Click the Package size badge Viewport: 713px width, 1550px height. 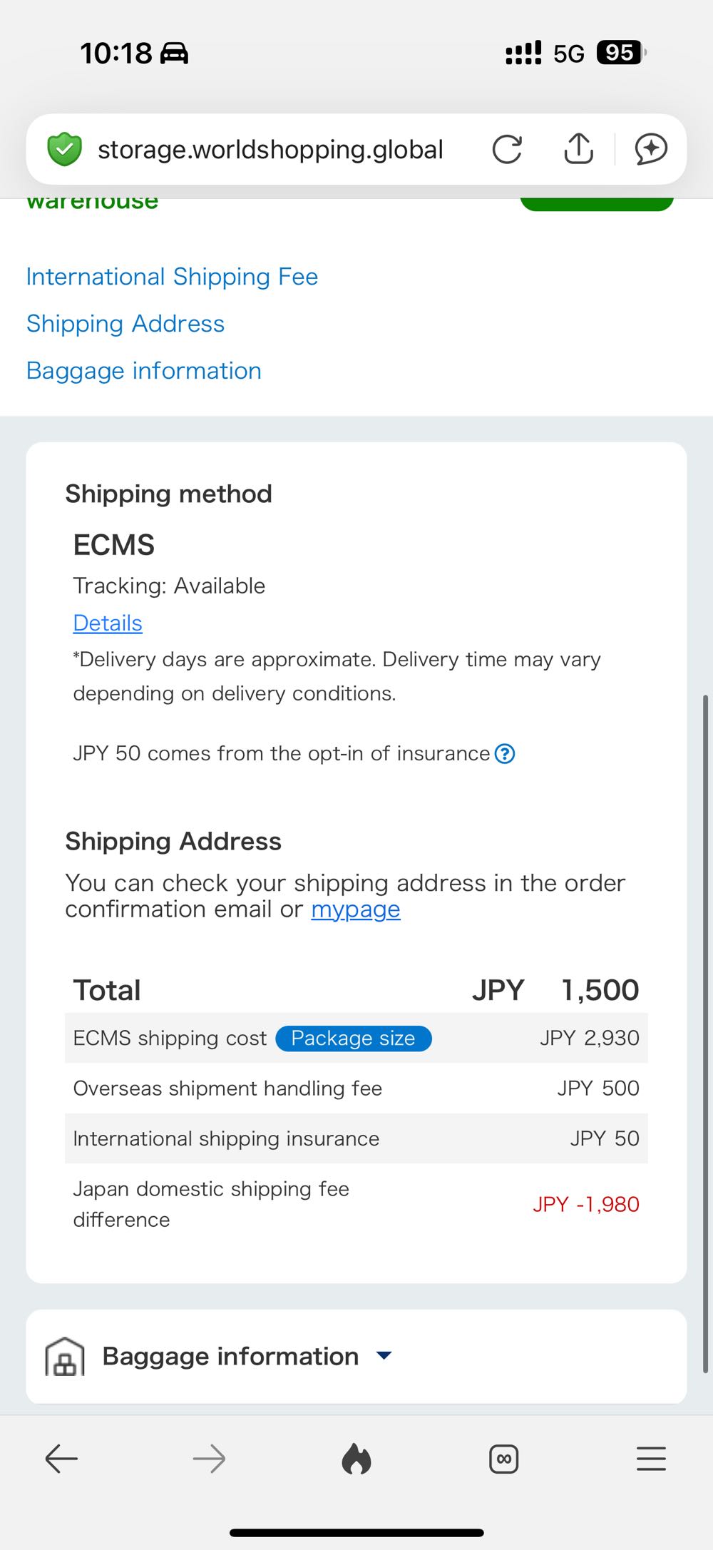pos(353,1039)
